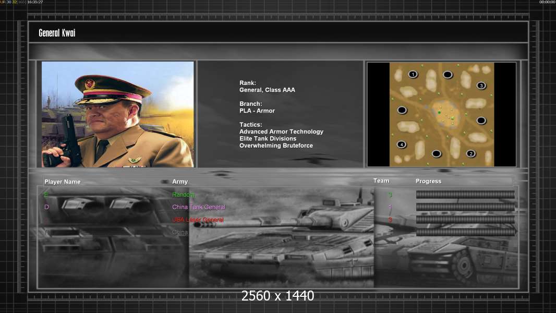Click the Progress column header
This screenshot has width=556, height=313.
(x=428, y=181)
